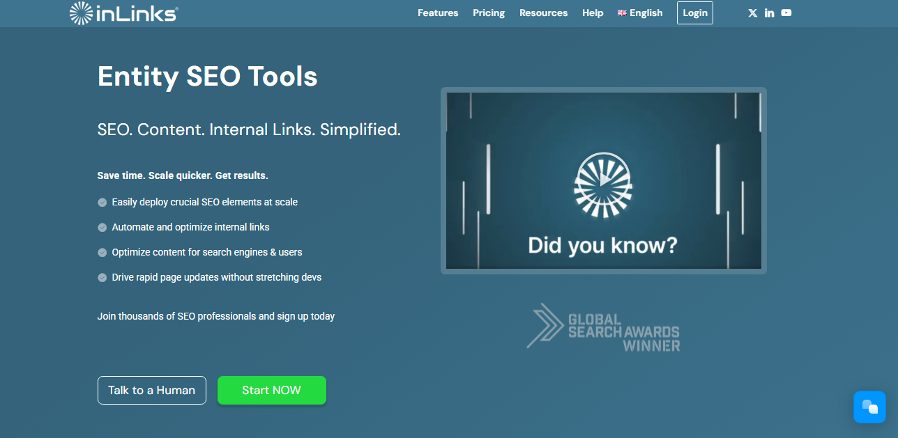Click check bullet beside Automate internal links
Image resolution: width=898 pixels, height=438 pixels.
(102, 227)
